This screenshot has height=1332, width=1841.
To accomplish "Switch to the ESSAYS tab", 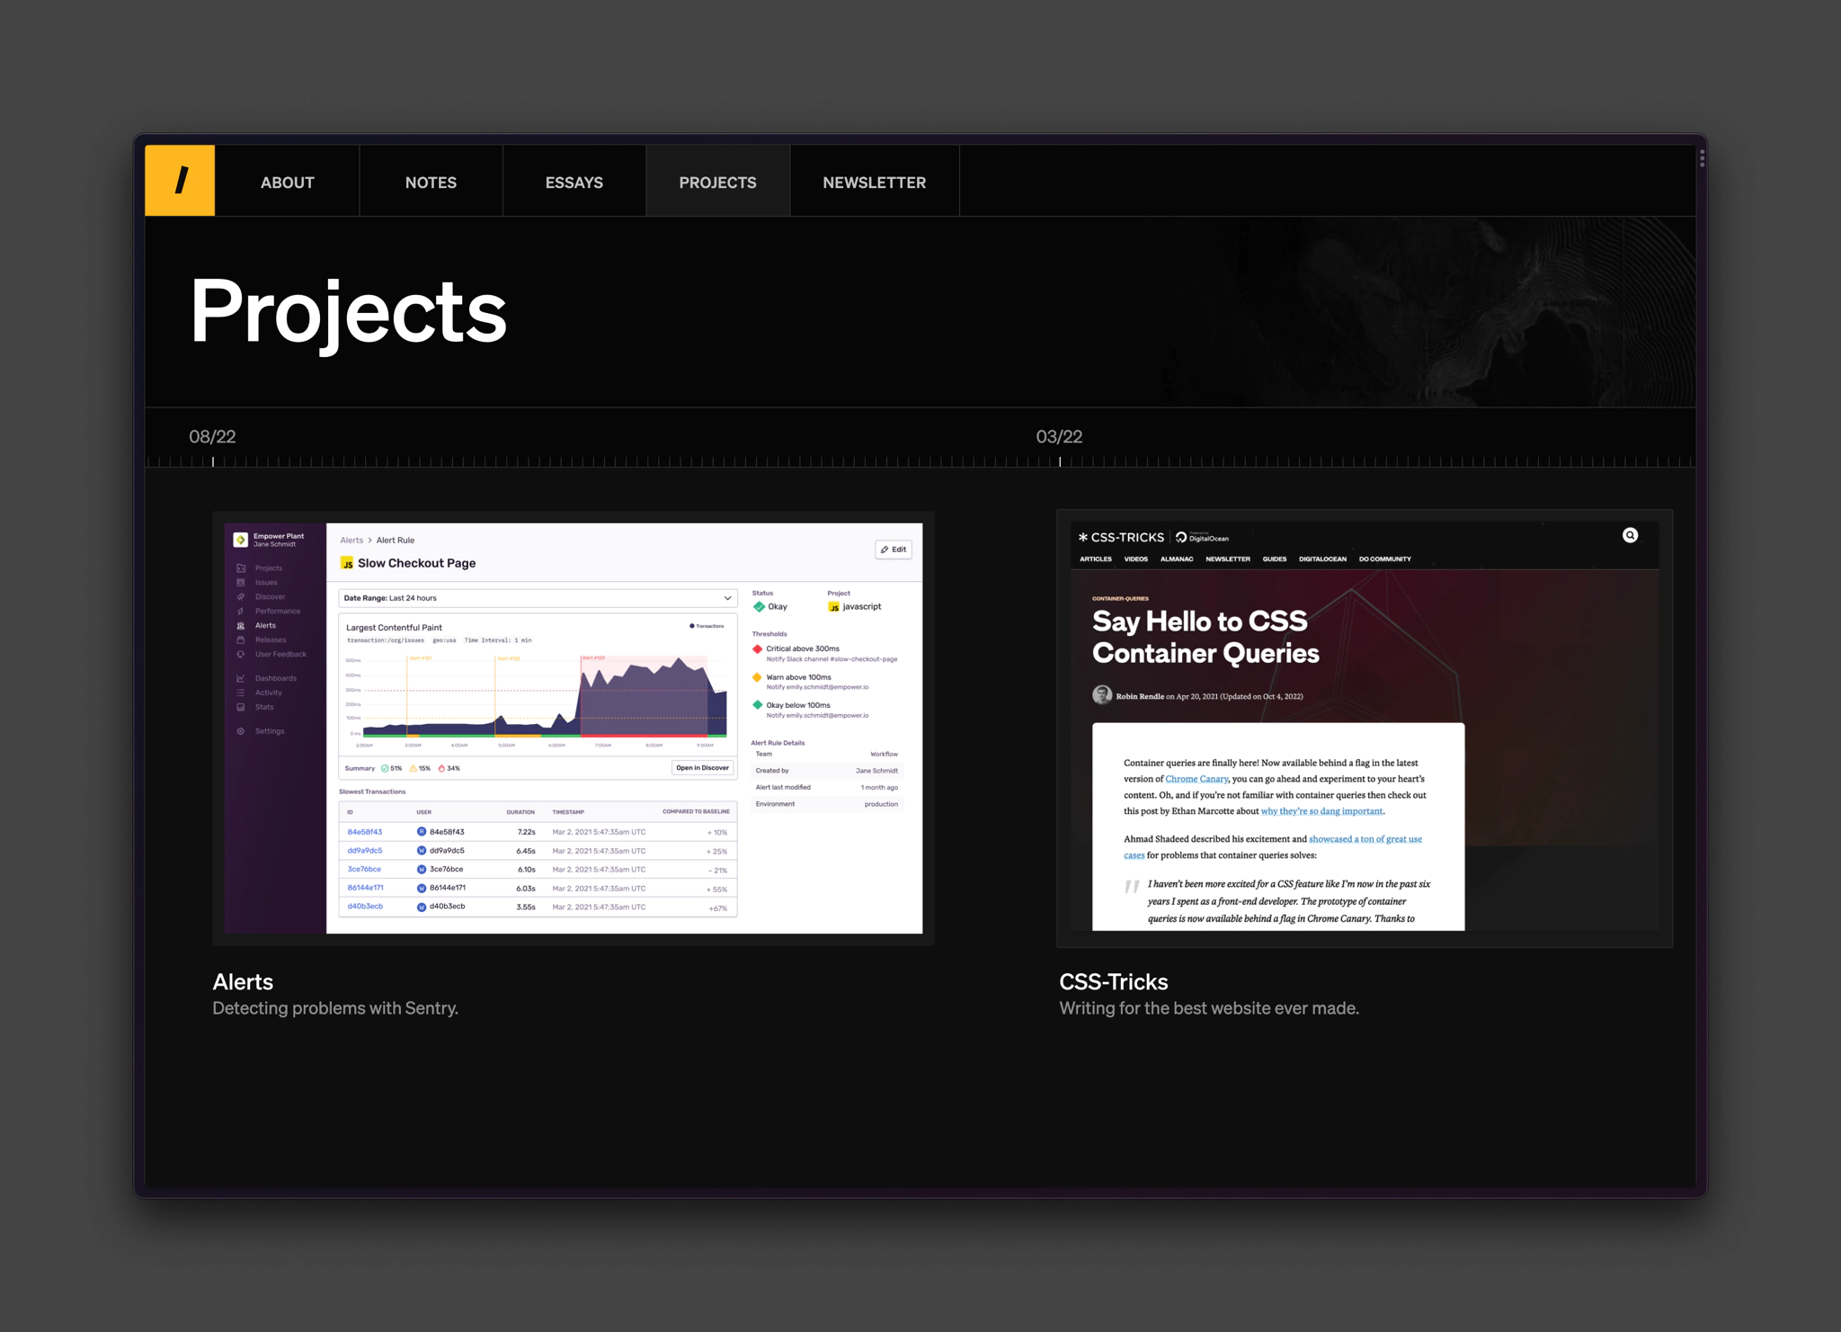I will click(x=574, y=183).
